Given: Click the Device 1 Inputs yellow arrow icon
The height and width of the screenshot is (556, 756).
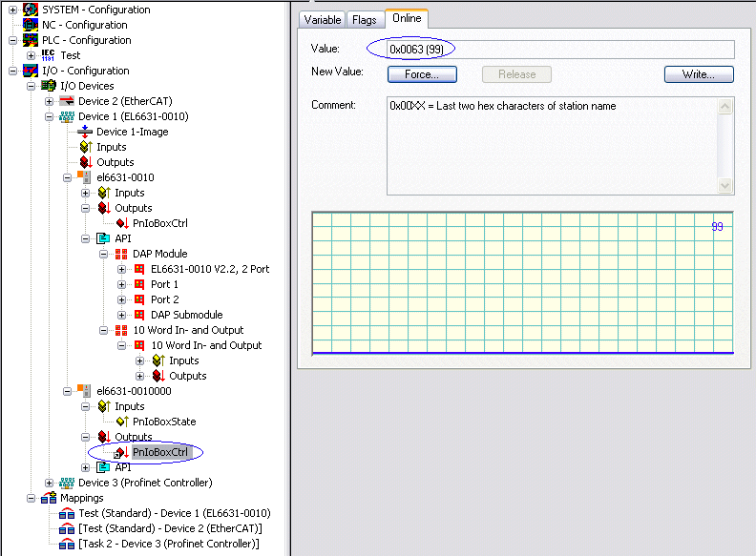Looking at the screenshot, I should (x=86, y=147).
